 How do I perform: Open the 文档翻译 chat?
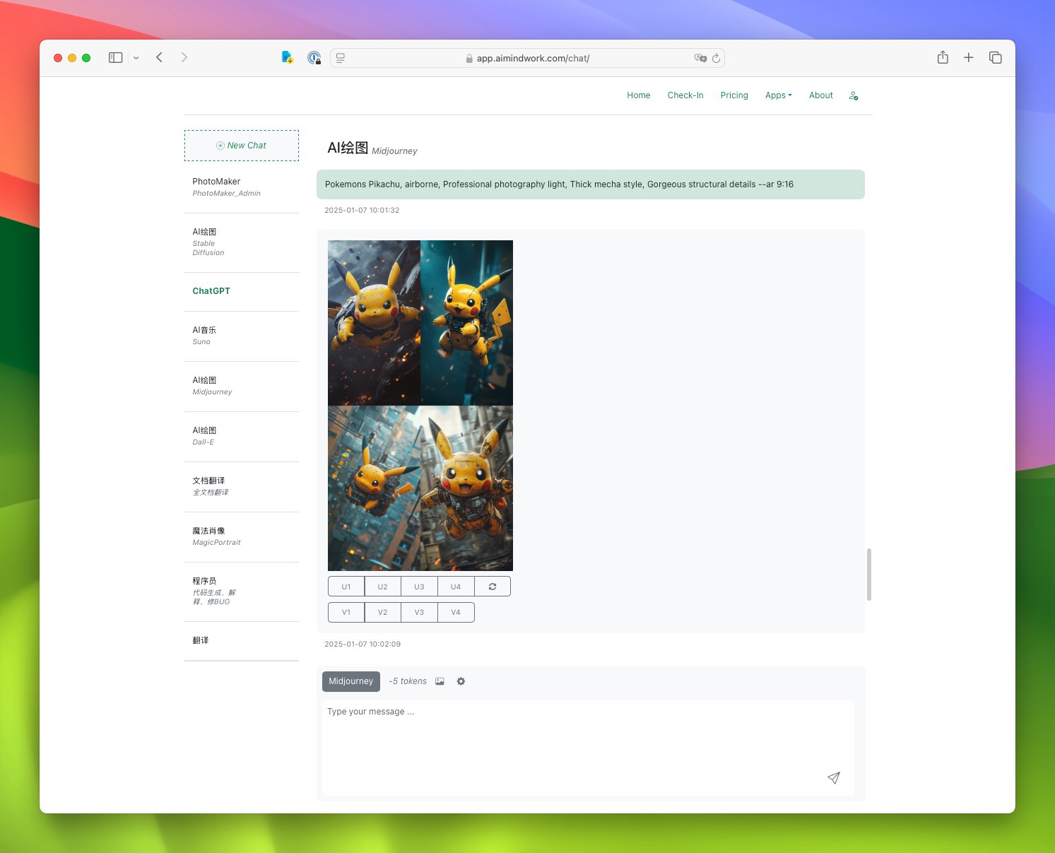coord(242,486)
